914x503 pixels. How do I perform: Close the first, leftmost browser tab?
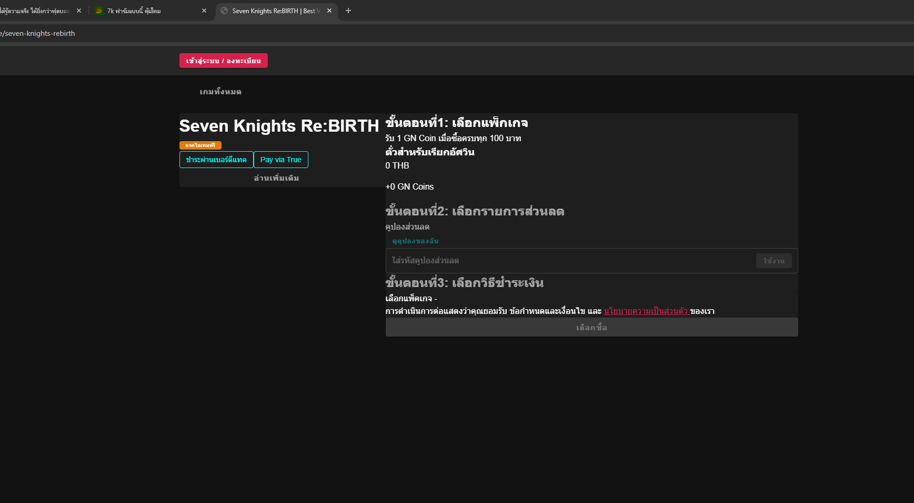tap(79, 11)
